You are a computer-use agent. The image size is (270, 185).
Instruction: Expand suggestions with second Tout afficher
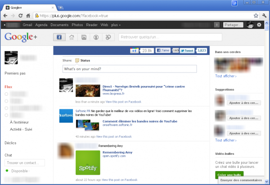click(x=226, y=140)
